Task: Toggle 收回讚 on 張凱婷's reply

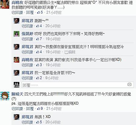Action: coord(27,39)
